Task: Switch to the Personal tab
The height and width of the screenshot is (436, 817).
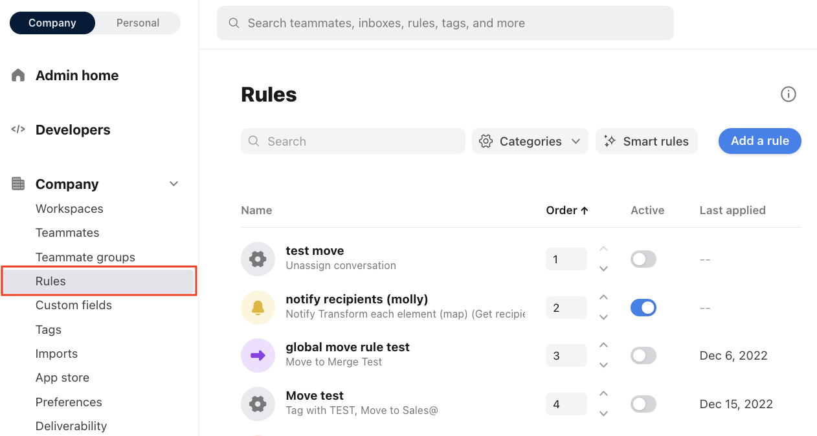Action: [x=137, y=22]
